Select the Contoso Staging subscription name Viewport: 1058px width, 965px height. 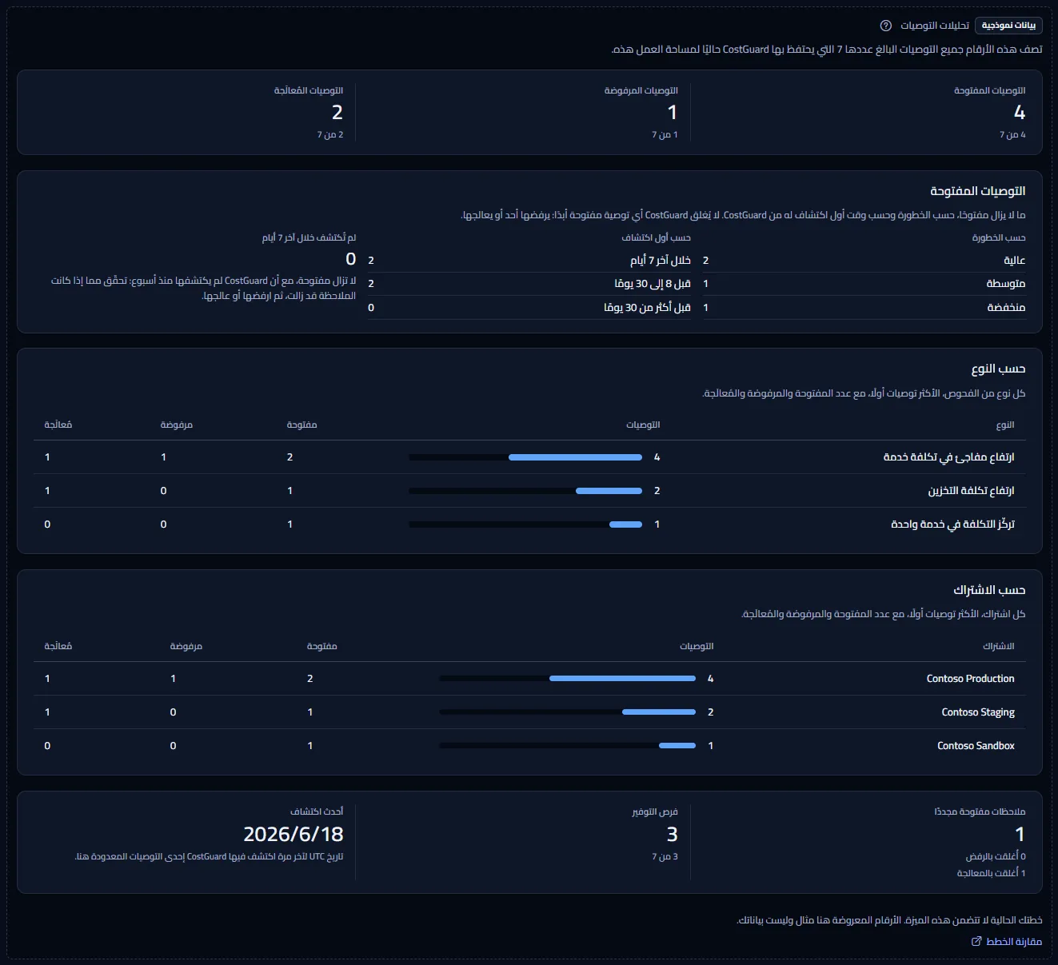tap(978, 712)
